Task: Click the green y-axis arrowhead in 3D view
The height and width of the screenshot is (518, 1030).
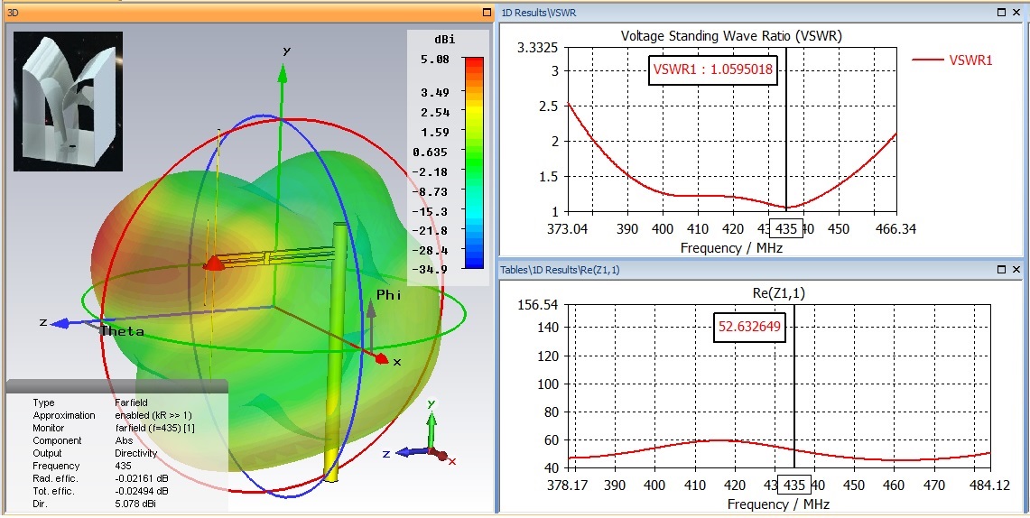Action: 283,73
